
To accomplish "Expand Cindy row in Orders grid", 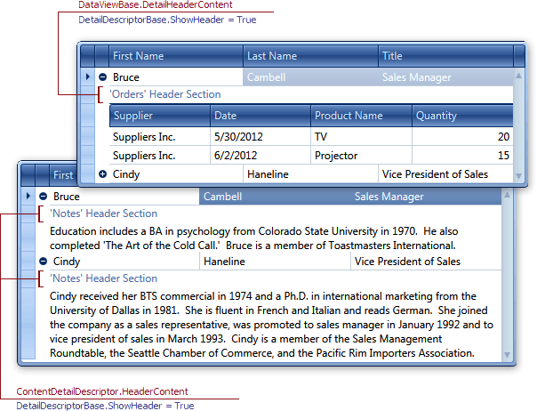I will (x=103, y=174).
